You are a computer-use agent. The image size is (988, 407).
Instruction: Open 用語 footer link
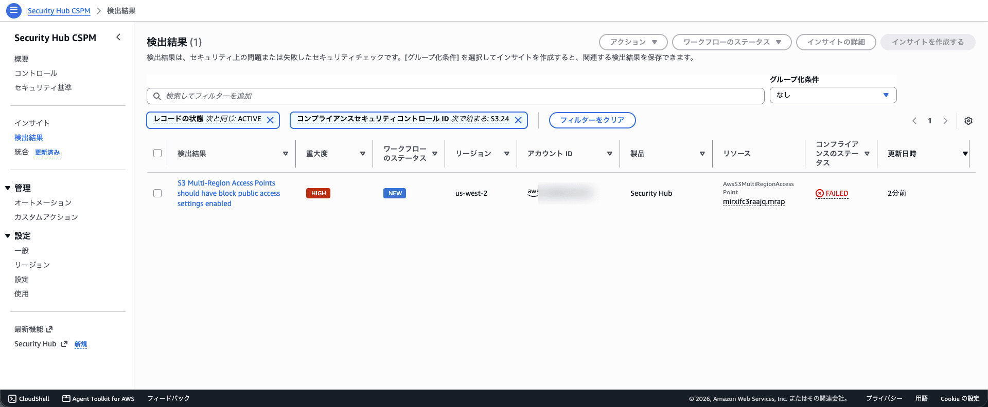click(x=922, y=398)
